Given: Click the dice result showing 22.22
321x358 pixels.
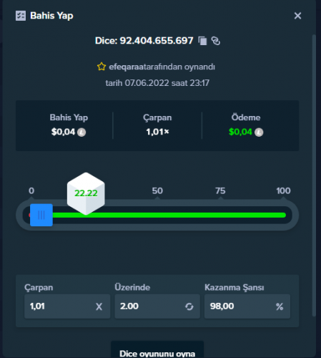Looking at the screenshot, I should click(x=86, y=193).
